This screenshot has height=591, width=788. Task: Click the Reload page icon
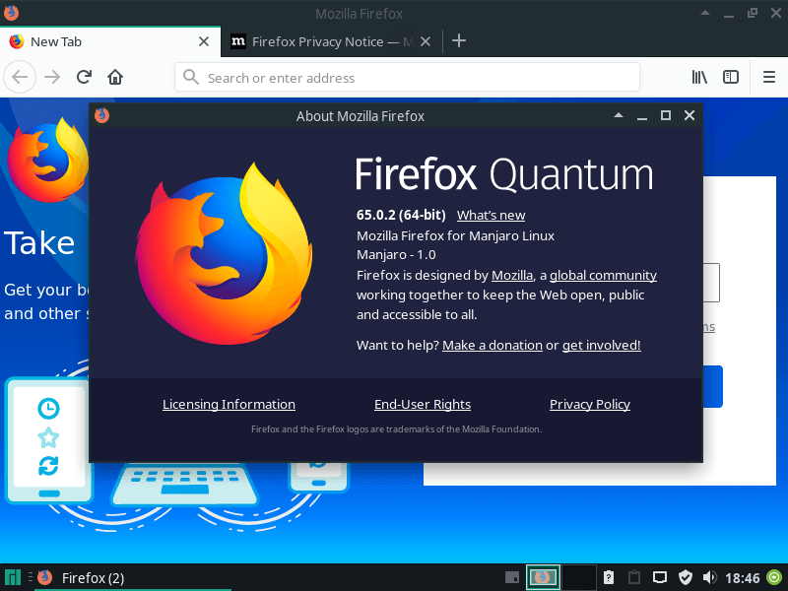pos(85,77)
